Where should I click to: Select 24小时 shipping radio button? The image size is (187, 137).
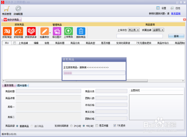pyautogui.click(x=71, y=126)
